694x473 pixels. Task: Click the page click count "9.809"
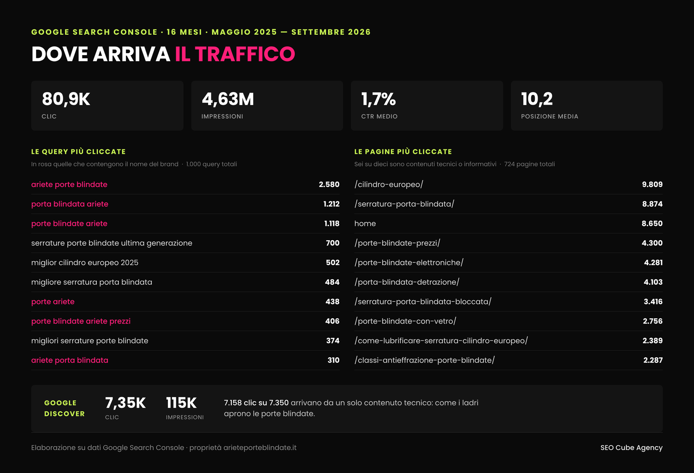(x=652, y=184)
